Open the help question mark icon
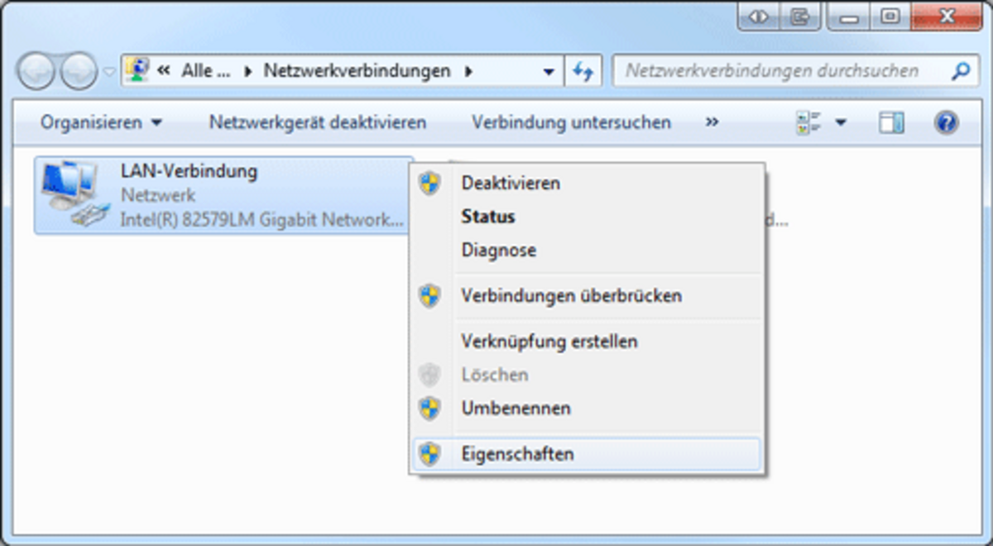The width and height of the screenshot is (993, 546). coord(946,123)
